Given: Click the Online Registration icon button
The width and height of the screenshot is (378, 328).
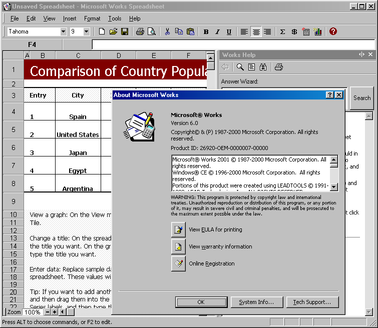Looking at the screenshot, I should 178,263.
